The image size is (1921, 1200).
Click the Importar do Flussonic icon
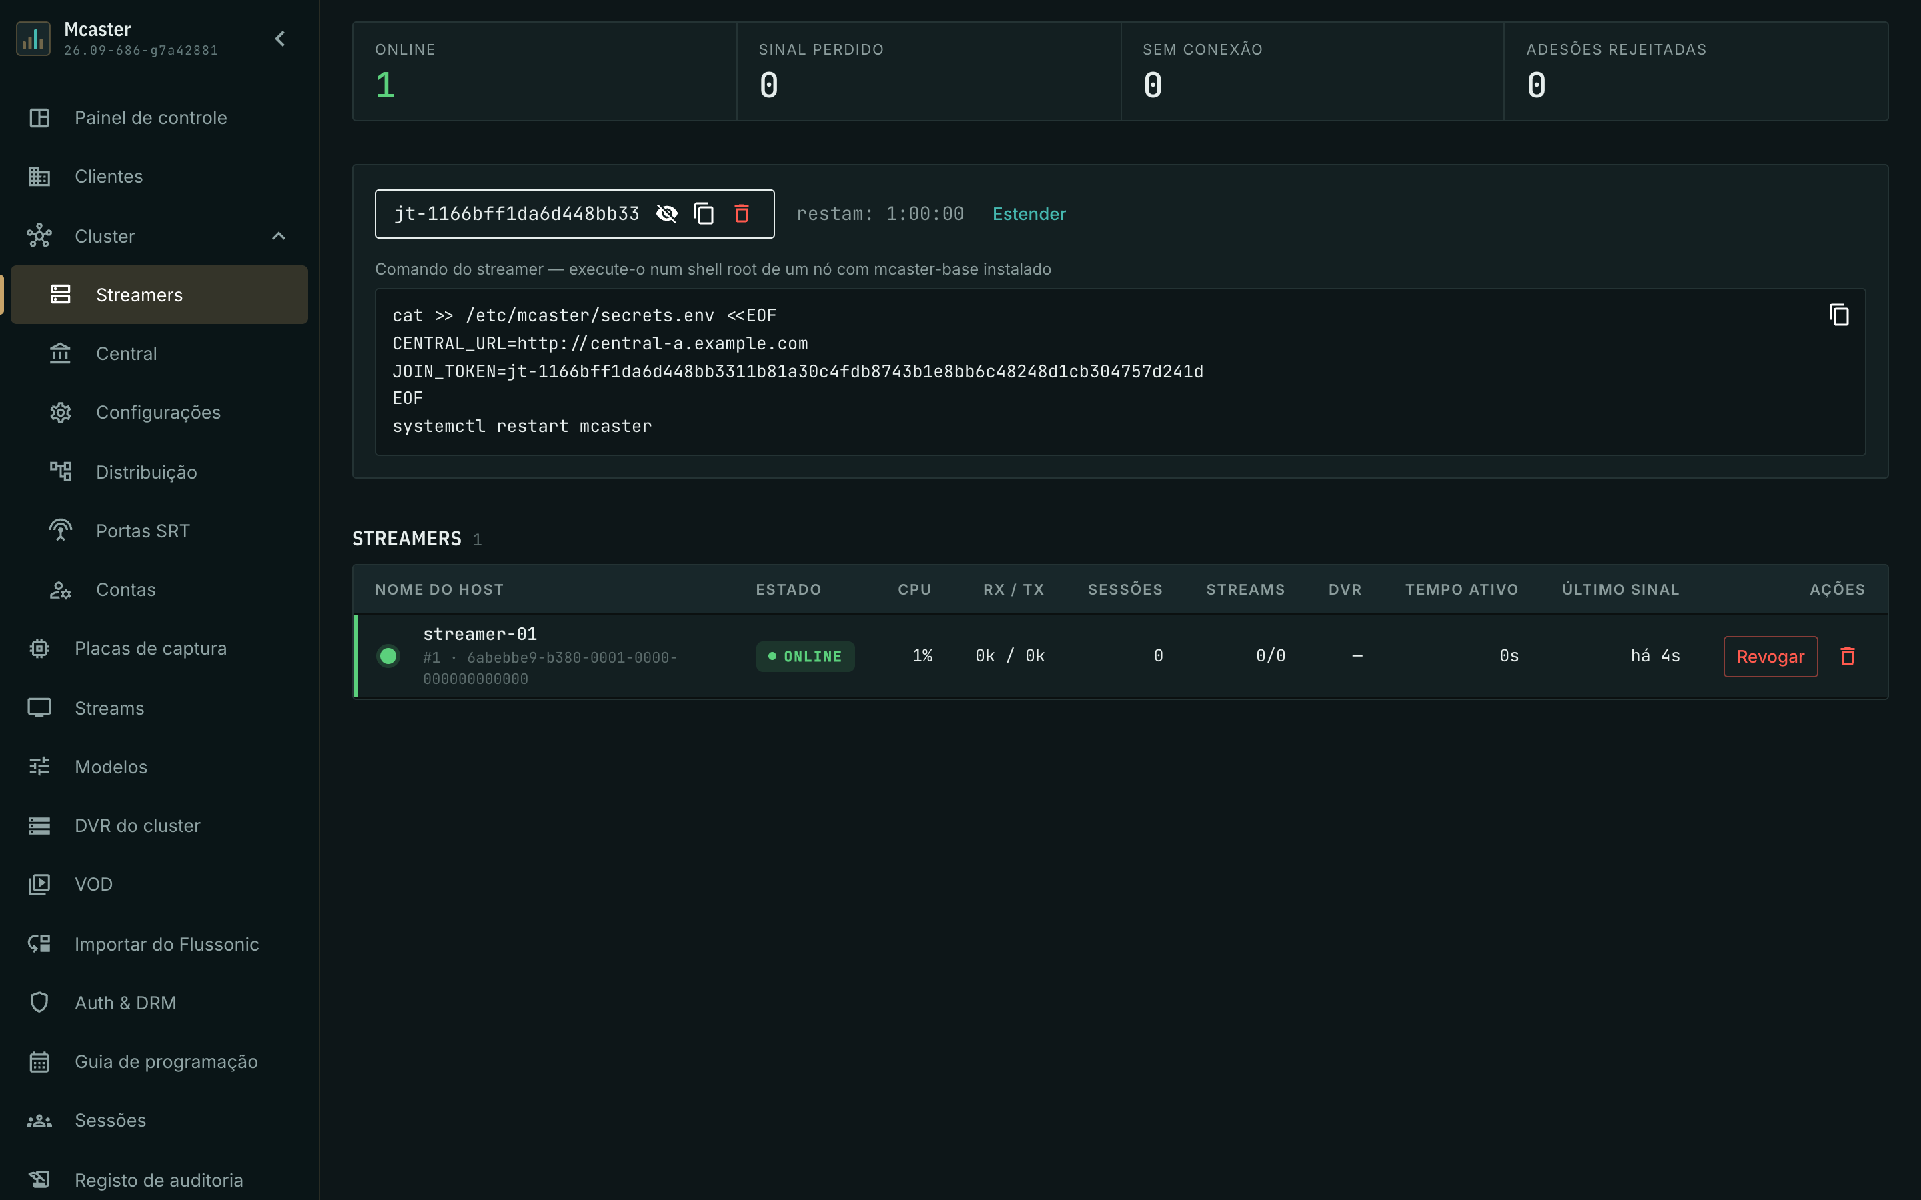click(x=39, y=943)
